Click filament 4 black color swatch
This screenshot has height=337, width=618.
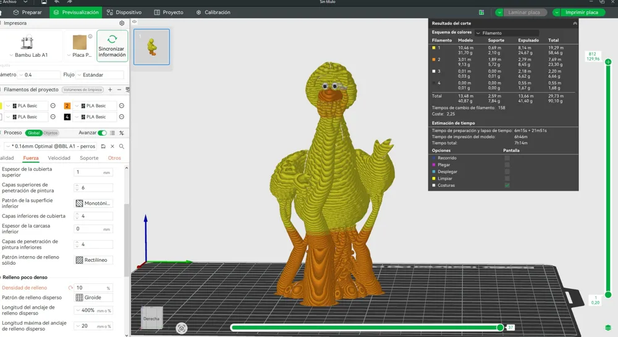[67, 117]
